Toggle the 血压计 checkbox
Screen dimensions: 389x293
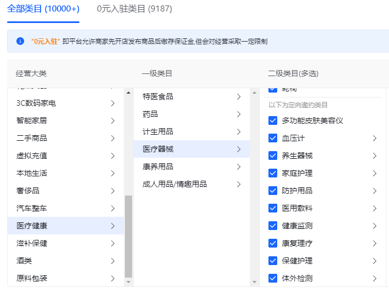(273, 138)
